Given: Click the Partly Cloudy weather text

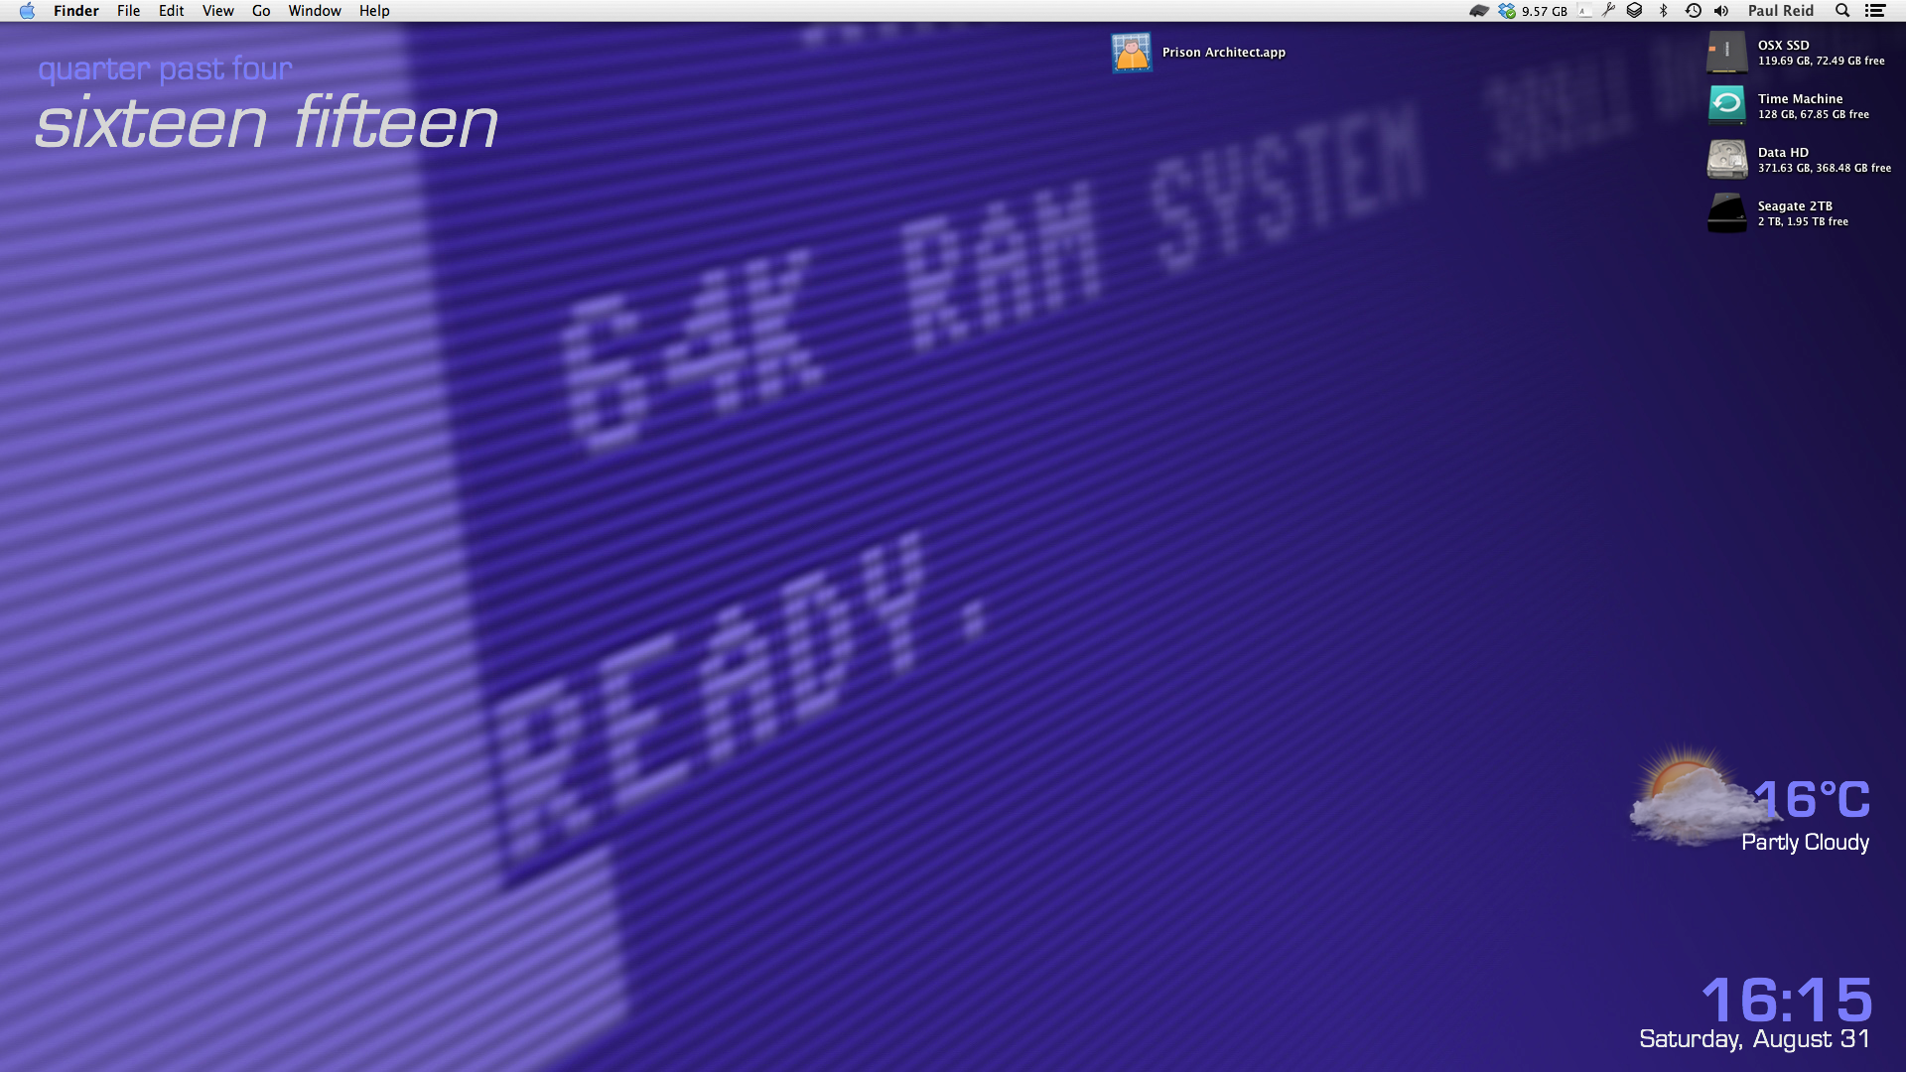Looking at the screenshot, I should click(1806, 842).
